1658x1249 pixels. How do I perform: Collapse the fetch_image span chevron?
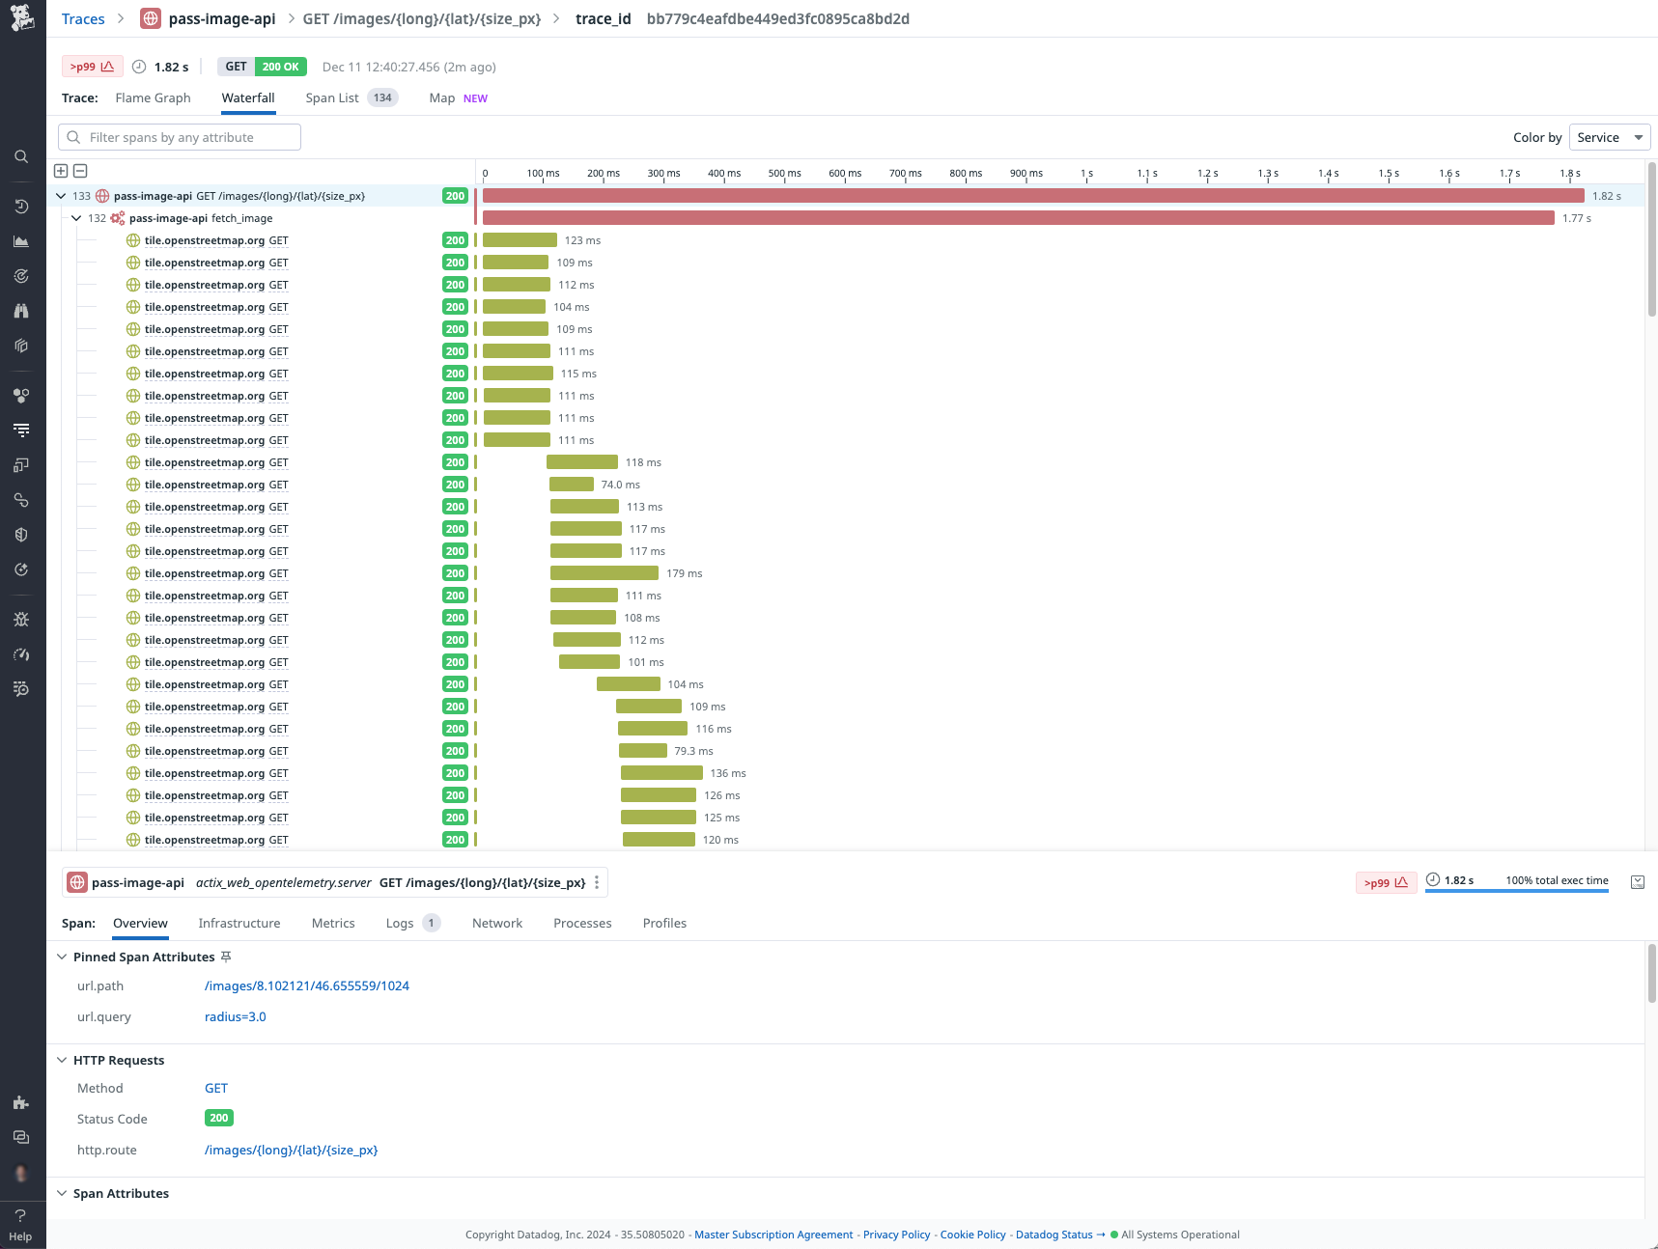coord(76,218)
